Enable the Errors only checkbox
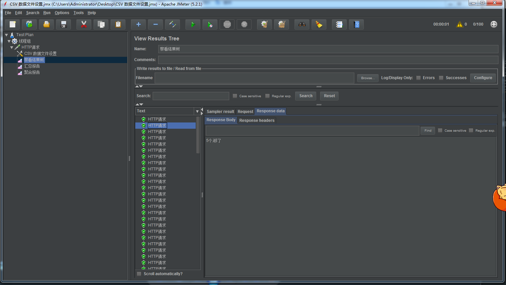506x285 pixels. (418, 78)
